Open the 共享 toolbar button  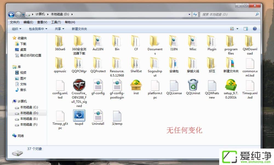point(59,29)
